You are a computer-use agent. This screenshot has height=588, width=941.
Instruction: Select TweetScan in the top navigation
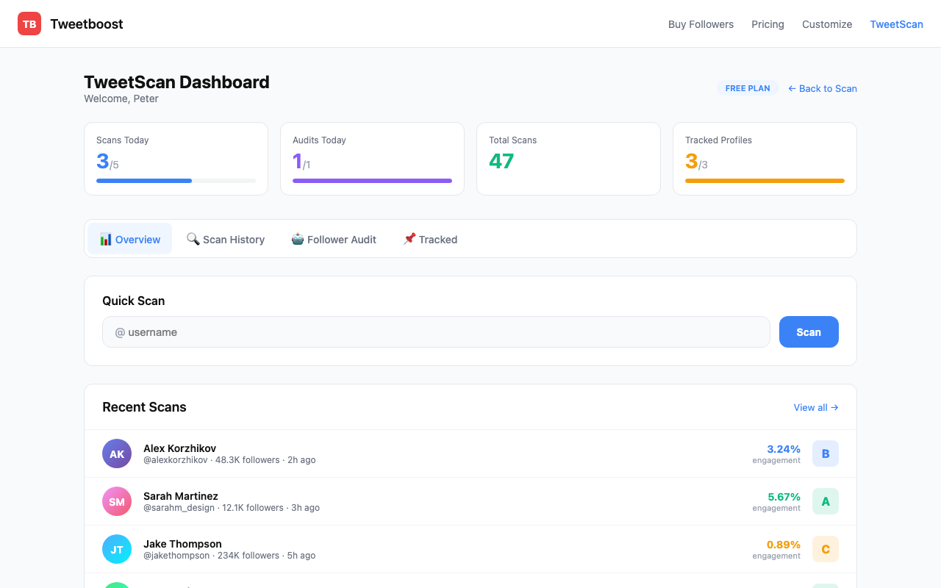(x=896, y=24)
